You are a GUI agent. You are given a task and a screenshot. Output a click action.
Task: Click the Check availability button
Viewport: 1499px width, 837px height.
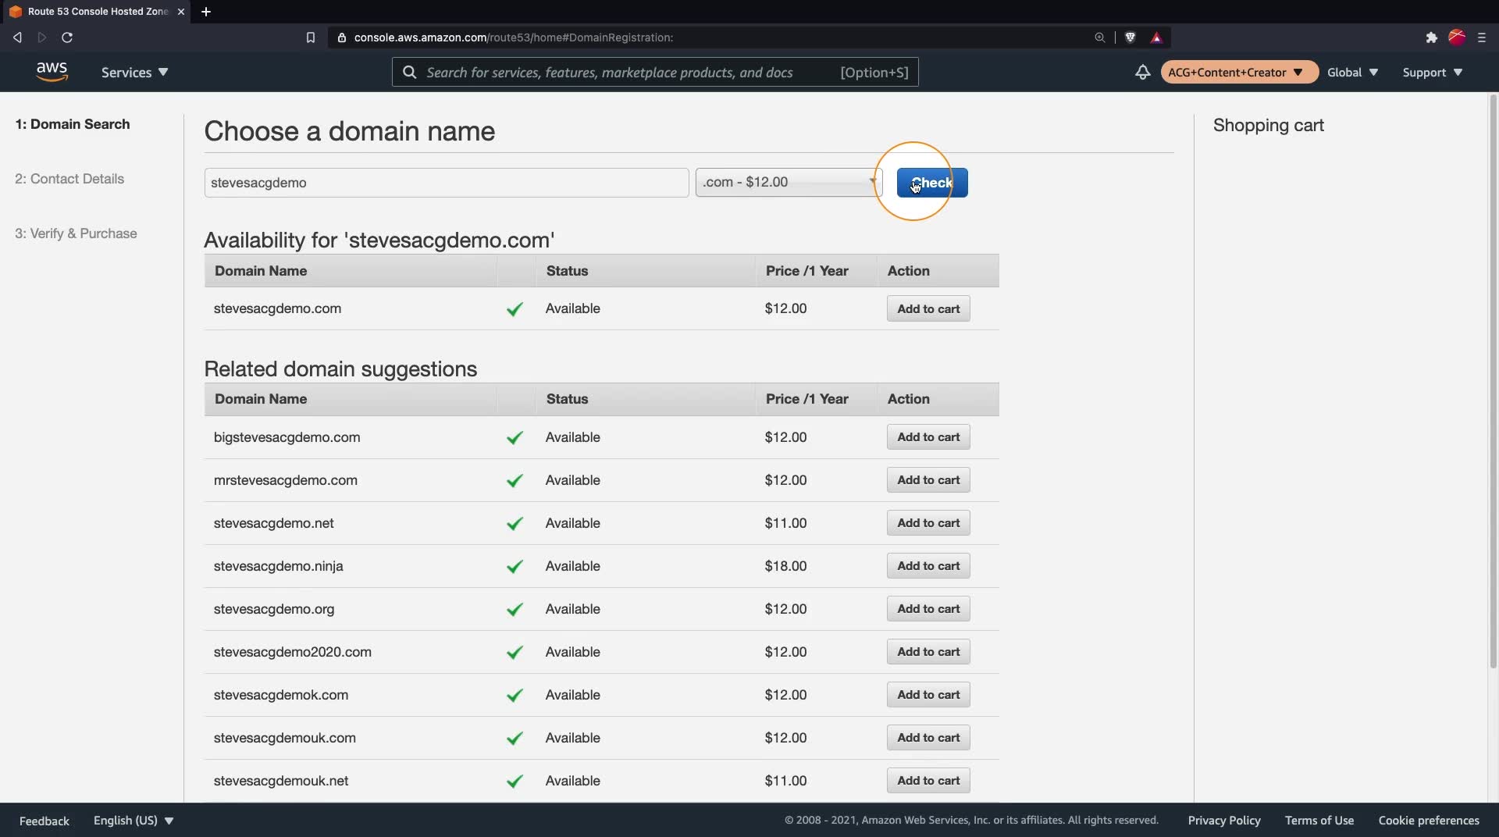point(932,183)
